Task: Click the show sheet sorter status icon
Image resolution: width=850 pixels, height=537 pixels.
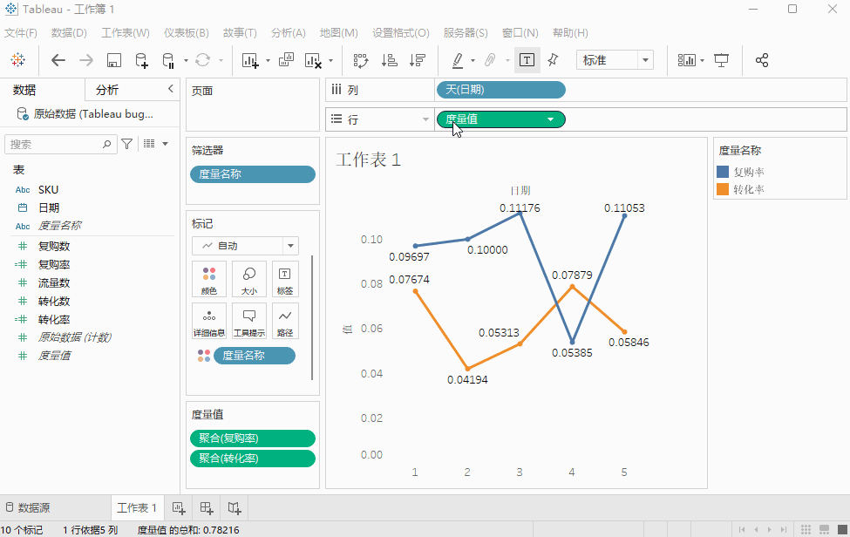Action: coord(806,529)
